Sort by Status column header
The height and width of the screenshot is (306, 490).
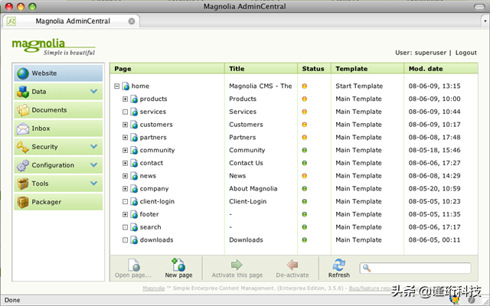pyautogui.click(x=314, y=69)
